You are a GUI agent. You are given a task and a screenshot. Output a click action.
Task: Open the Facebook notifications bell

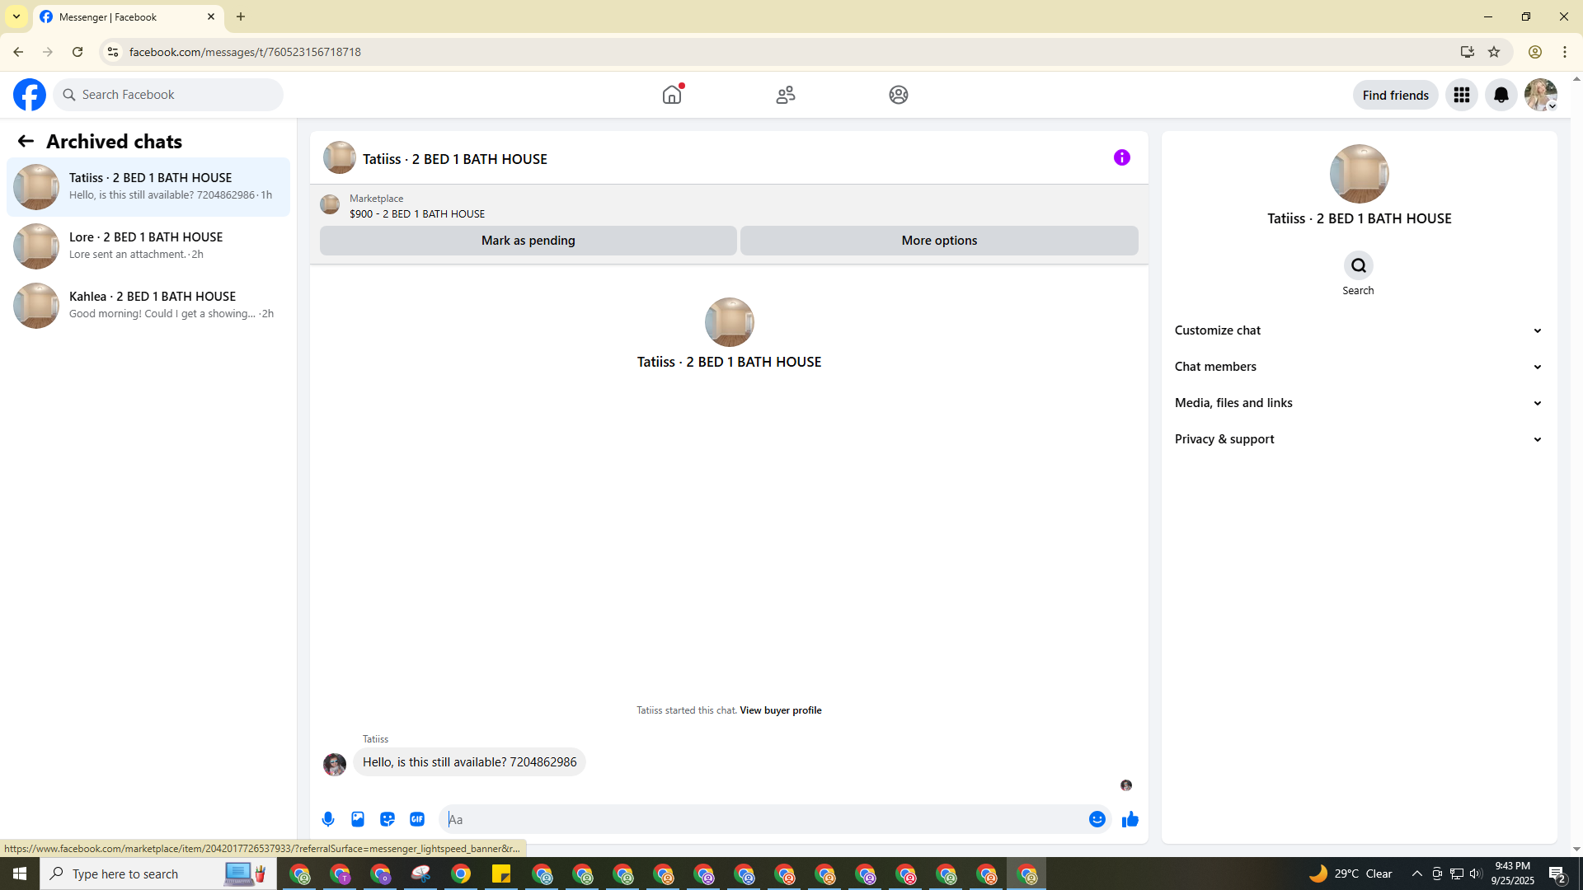(1501, 96)
